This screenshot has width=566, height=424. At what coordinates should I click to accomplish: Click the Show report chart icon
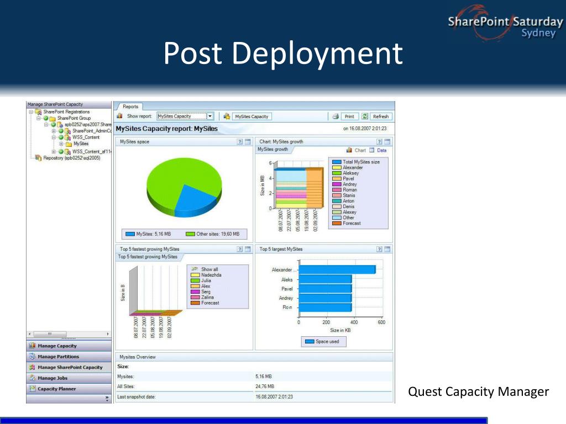click(x=119, y=116)
